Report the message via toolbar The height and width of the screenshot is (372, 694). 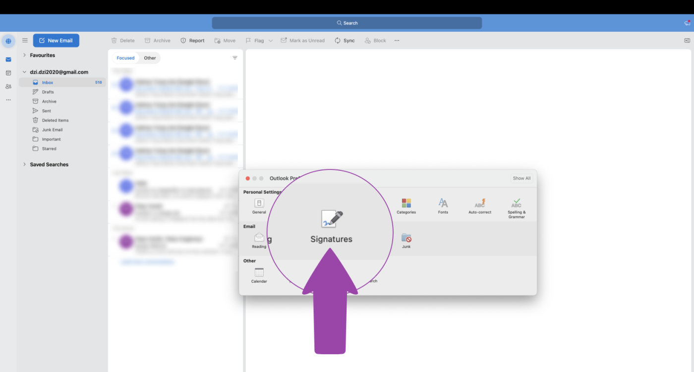(x=192, y=41)
